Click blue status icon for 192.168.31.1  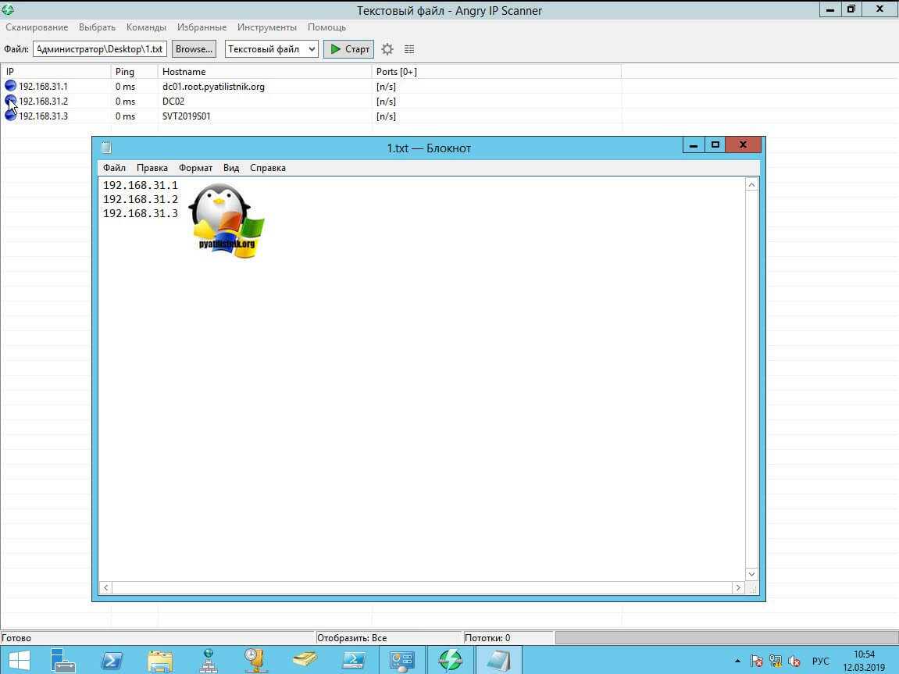pos(10,86)
